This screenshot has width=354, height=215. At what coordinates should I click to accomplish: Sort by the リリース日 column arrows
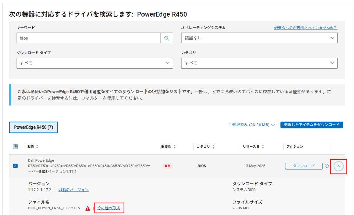263,147
